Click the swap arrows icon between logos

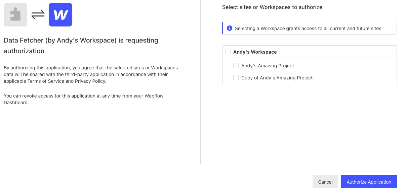[38, 15]
